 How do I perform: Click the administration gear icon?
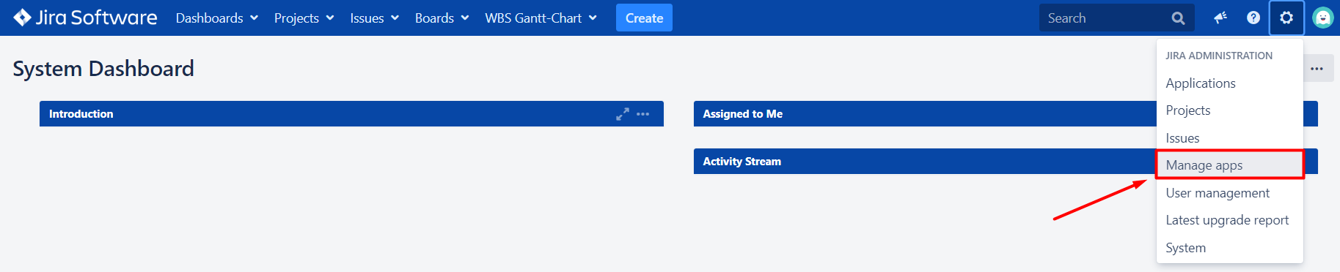(1286, 18)
